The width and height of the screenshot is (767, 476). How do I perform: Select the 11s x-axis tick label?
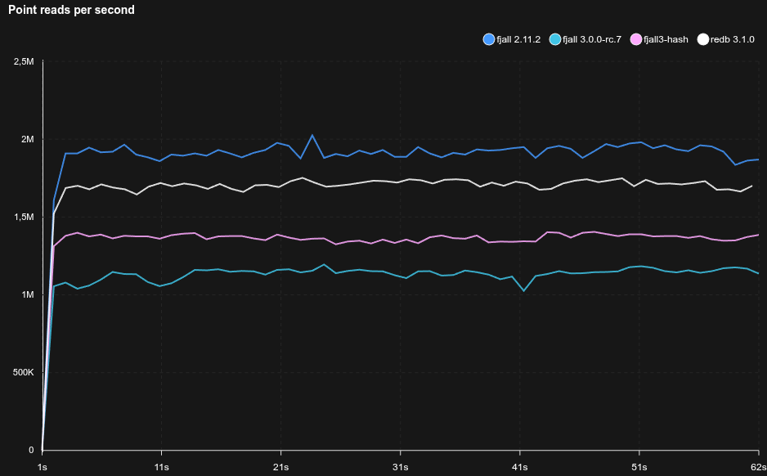[162, 467]
